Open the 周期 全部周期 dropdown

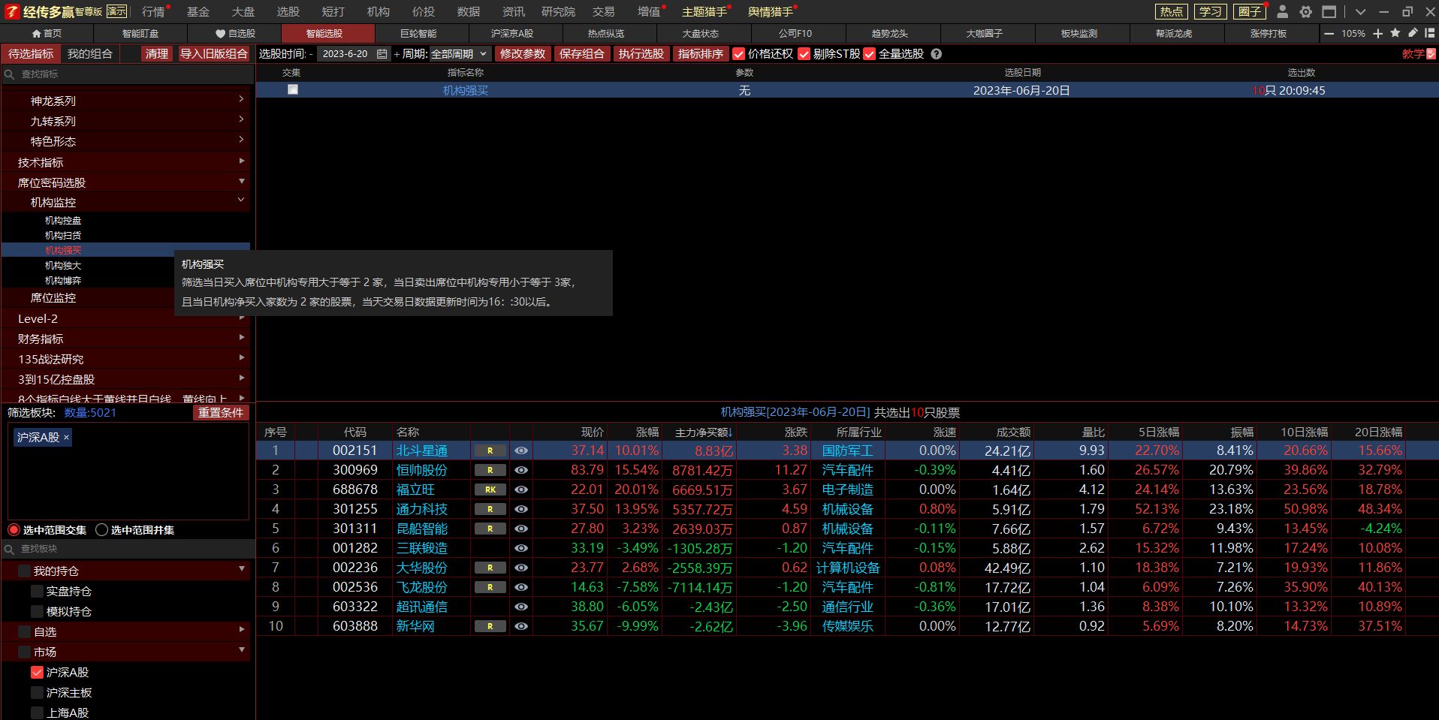460,54
